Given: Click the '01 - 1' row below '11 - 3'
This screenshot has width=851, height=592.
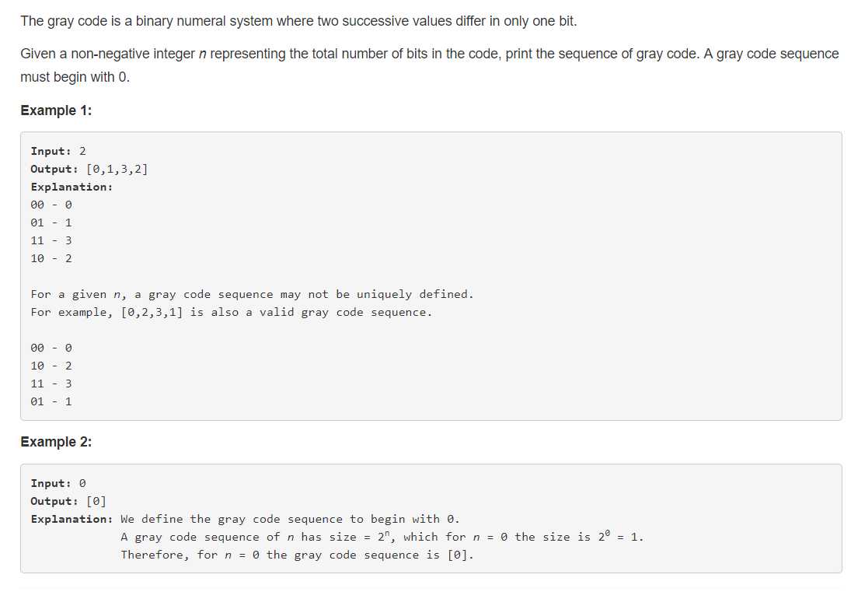Looking at the screenshot, I should click(51, 401).
